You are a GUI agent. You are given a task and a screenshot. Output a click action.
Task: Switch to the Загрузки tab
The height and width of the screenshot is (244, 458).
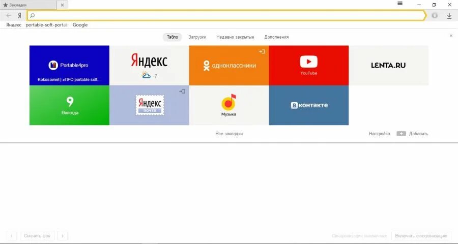pos(197,37)
